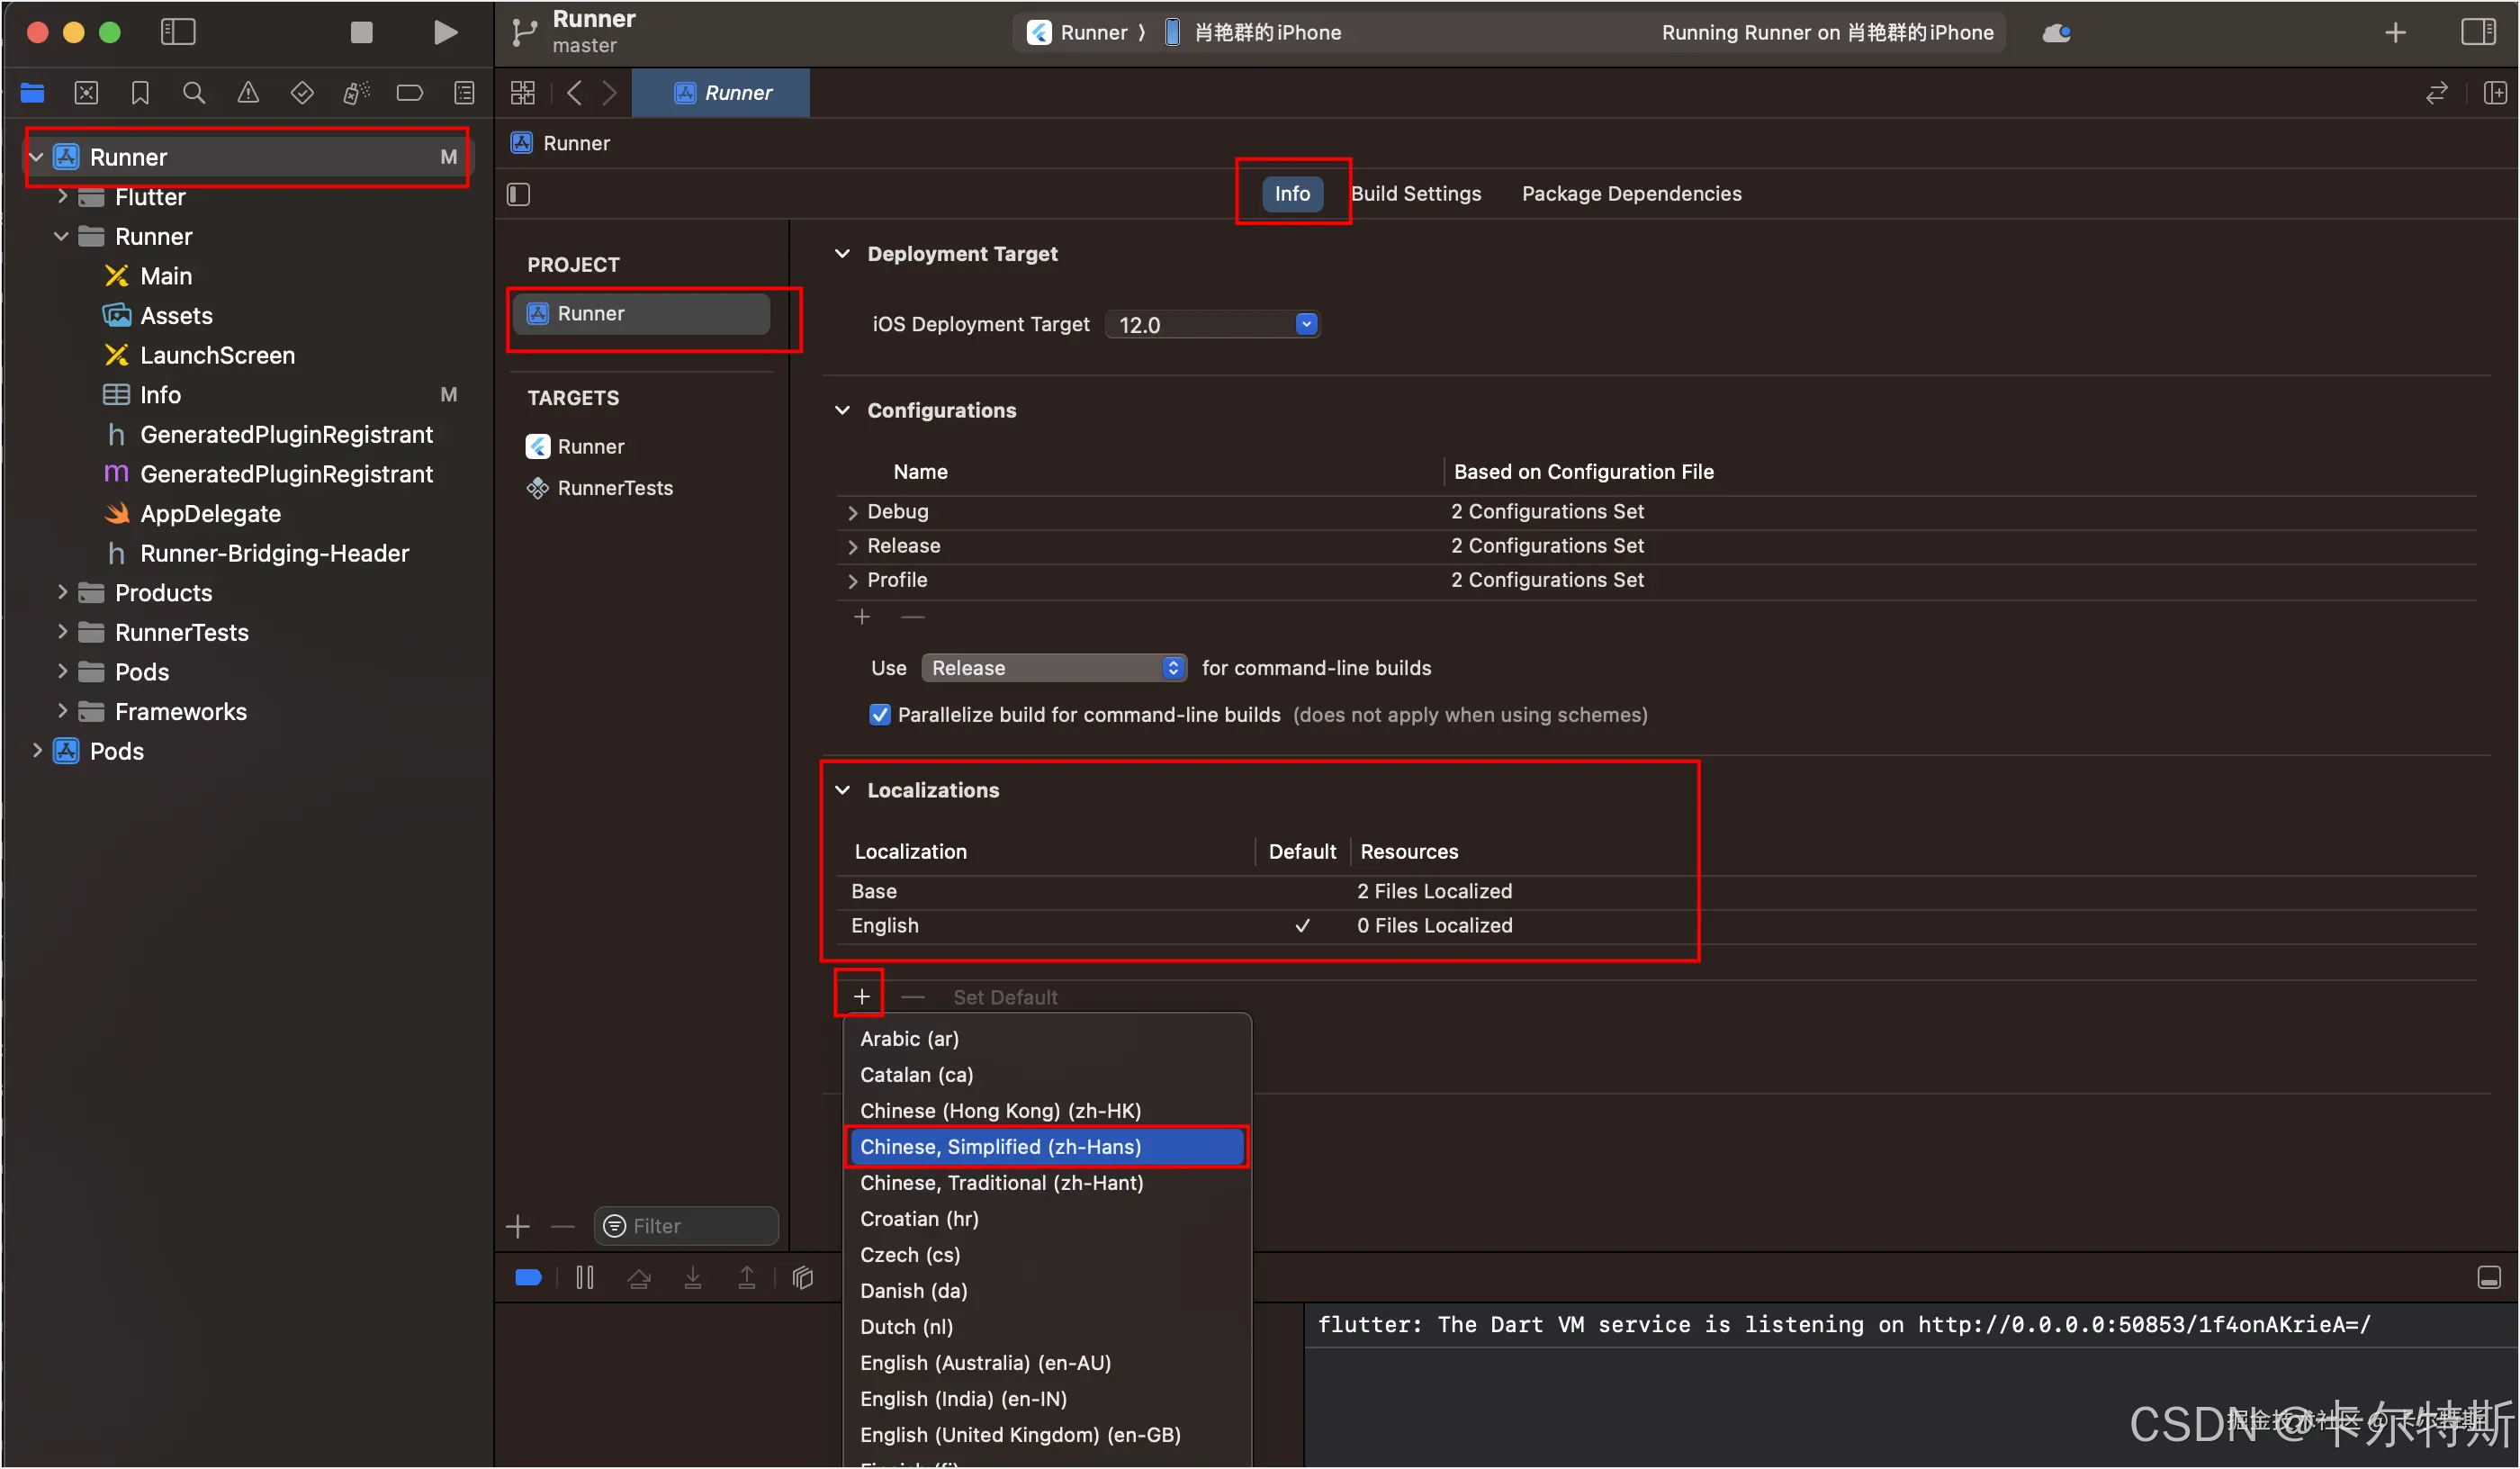This screenshot has height=1469, width=2520.
Task: Open the iOS Deployment Target dropdown
Action: click(x=1306, y=324)
